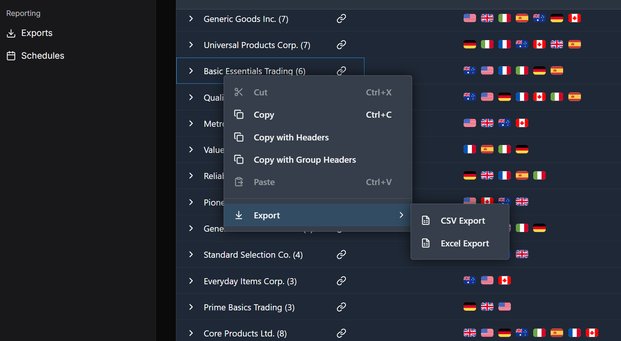Open Schedules in the Reporting sidebar
Viewport: 621px width, 341px height.
click(x=42, y=56)
